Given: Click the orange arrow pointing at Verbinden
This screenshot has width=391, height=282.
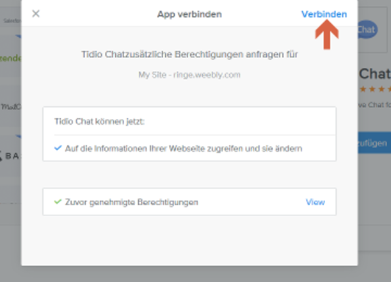Looking at the screenshot, I should [327, 34].
